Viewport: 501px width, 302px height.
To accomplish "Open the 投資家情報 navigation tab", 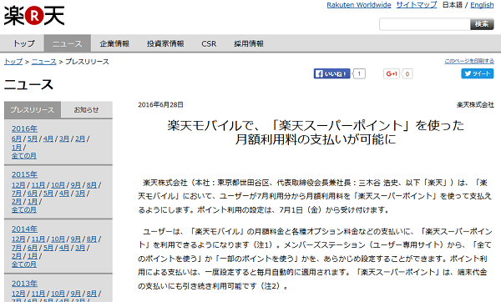I will click(x=165, y=43).
